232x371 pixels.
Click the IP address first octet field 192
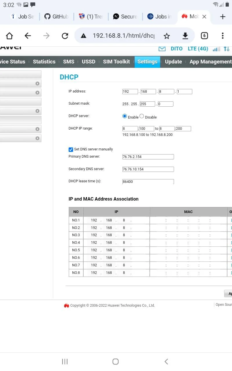click(x=130, y=92)
